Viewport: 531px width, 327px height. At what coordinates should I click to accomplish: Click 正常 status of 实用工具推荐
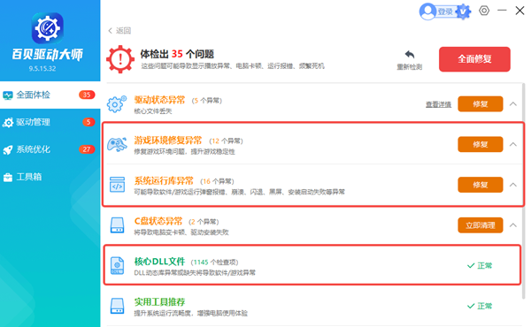[480, 306]
